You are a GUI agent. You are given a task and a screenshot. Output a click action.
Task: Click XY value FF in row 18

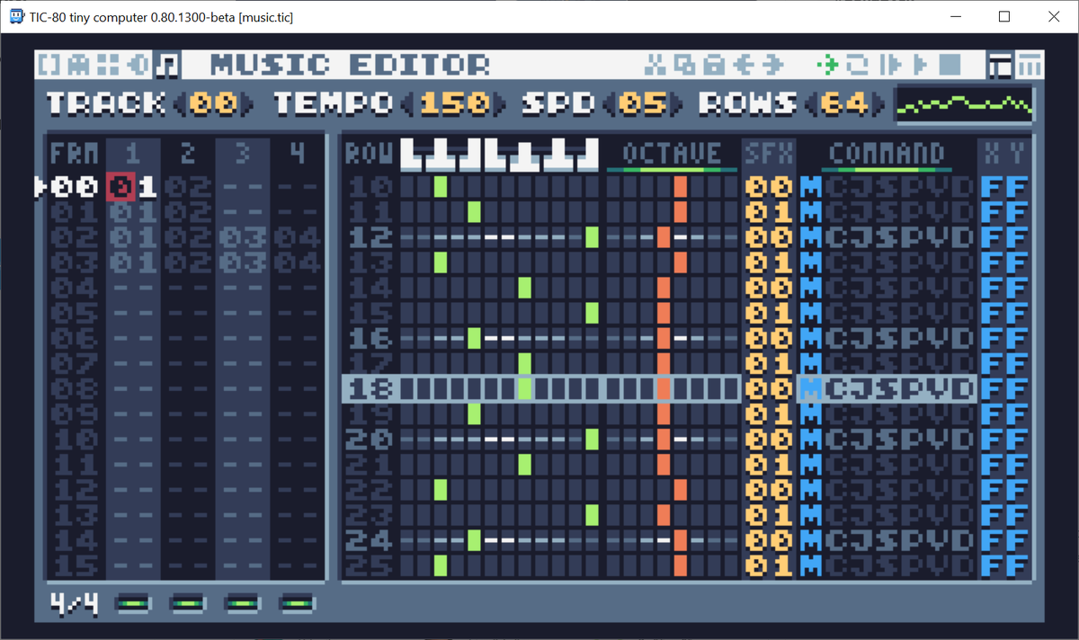1005,388
